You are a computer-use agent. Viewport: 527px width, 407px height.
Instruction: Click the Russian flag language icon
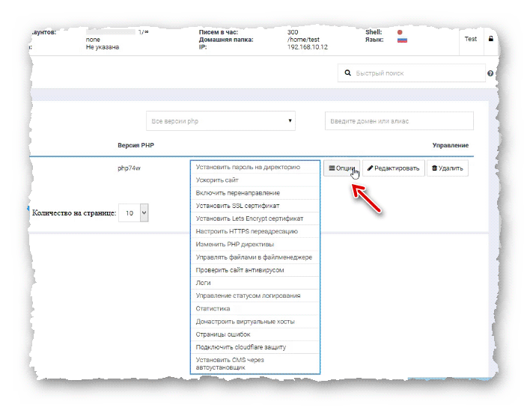(402, 40)
